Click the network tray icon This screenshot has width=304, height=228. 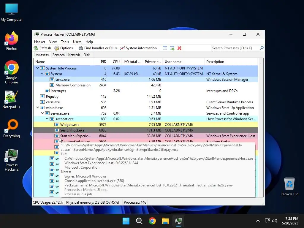coord(267,221)
